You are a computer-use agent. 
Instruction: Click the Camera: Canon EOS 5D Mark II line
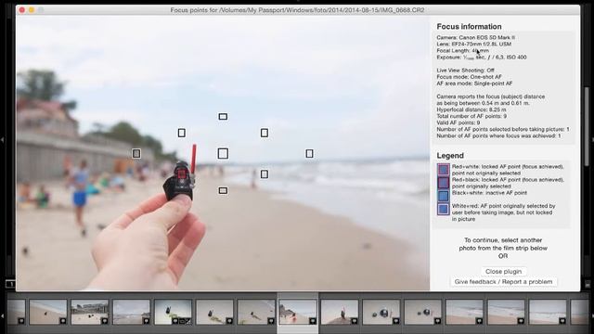point(475,37)
